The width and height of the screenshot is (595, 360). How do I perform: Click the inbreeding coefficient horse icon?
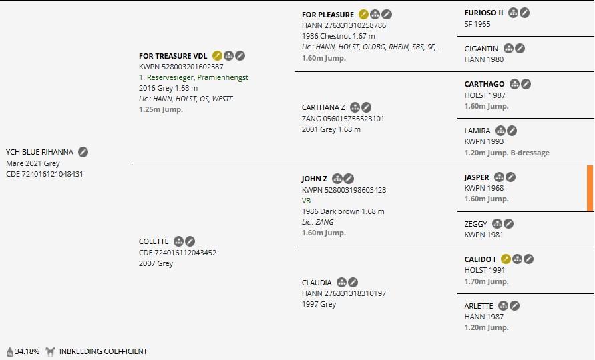pyautogui.click(x=50, y=351)
